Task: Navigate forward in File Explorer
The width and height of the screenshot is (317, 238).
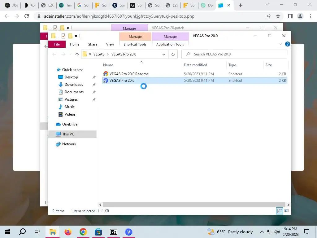Action: [63, 54]
